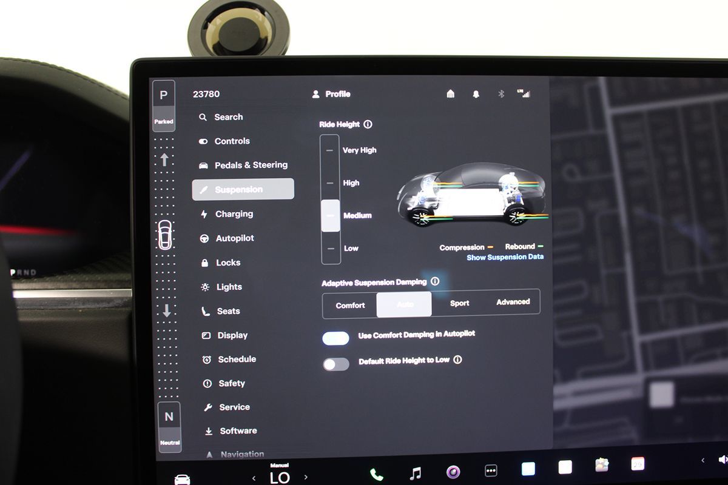728x485 pixels.
Task: Select the Advanced damping button
Action: (x=513, y=302)
